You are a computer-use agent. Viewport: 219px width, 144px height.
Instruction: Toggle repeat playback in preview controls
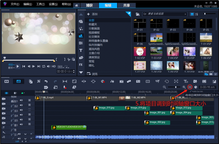[43, 66]
